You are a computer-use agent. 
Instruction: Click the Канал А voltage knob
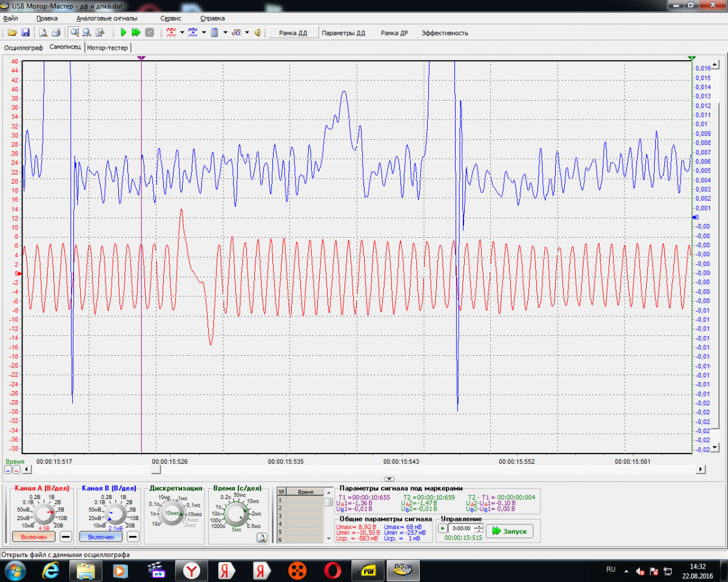(44, 515)
